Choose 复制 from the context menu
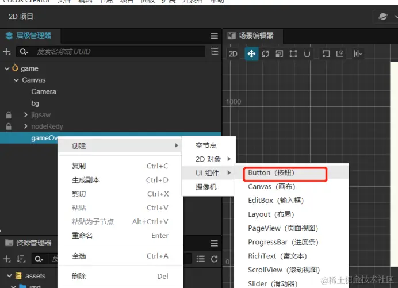 coord(120,166)
